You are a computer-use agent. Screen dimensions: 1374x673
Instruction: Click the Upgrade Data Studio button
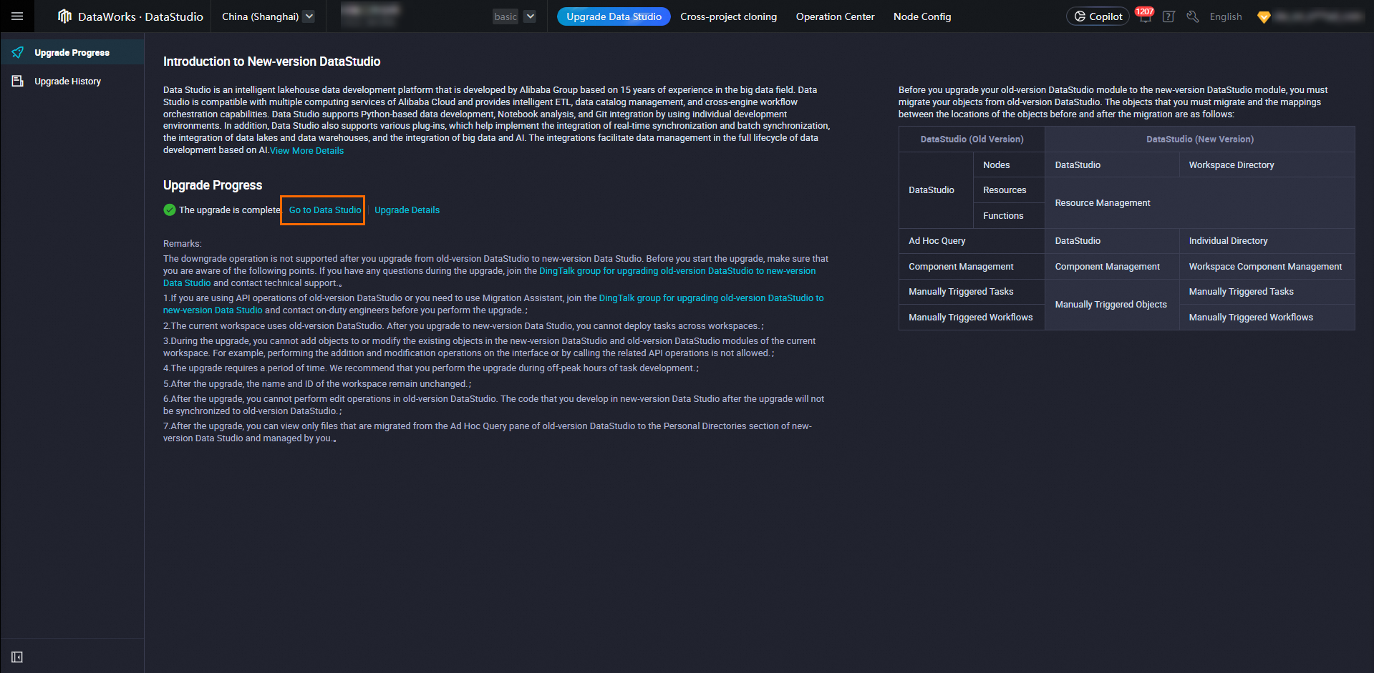614,16
